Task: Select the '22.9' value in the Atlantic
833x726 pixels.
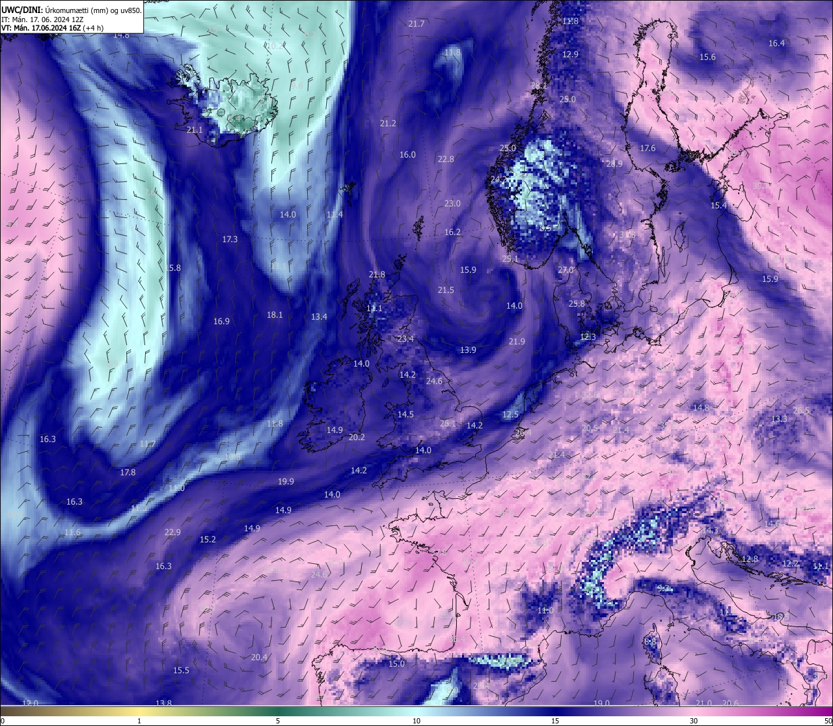Action: point(172,533)
